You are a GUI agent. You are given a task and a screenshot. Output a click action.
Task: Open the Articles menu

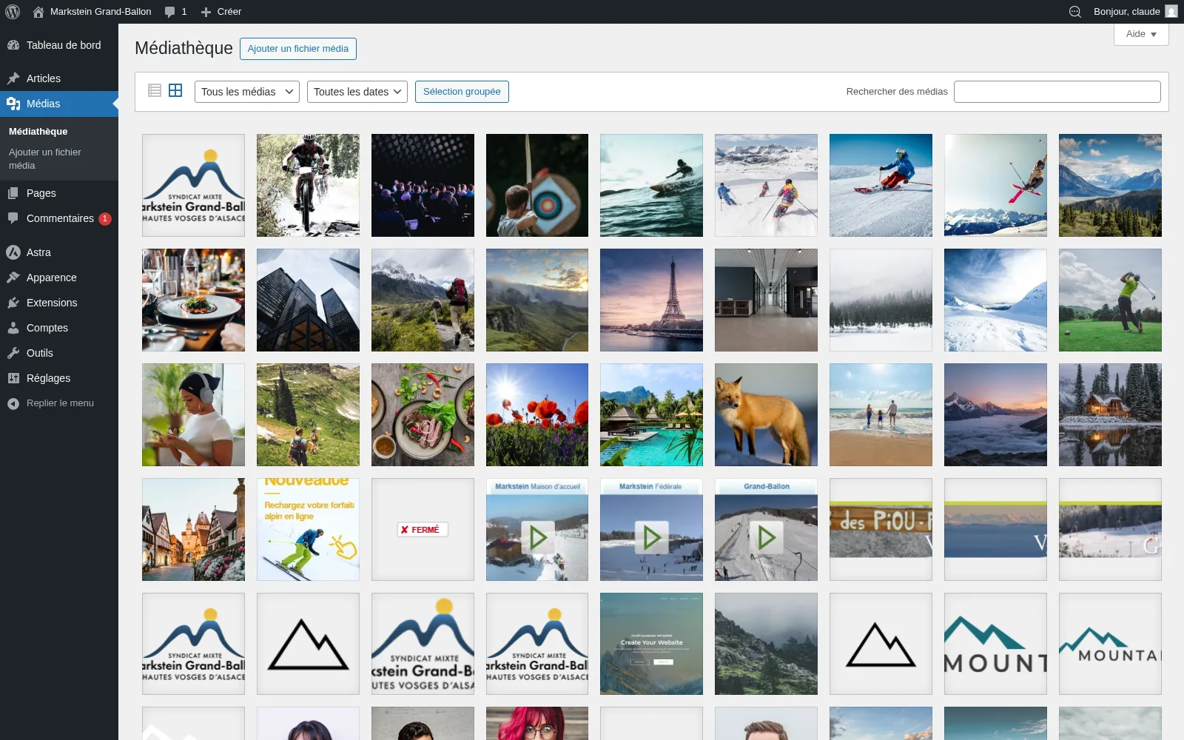59,78
